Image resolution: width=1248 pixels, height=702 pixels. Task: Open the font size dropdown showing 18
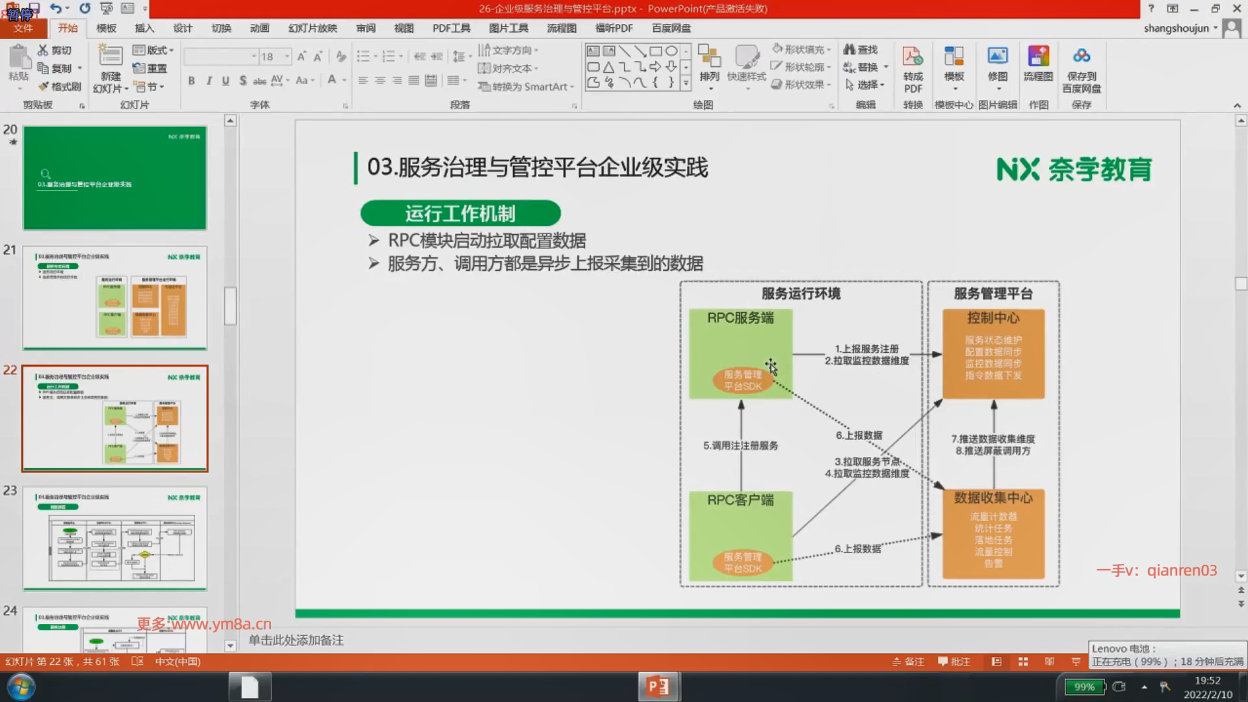click(287, 57)
